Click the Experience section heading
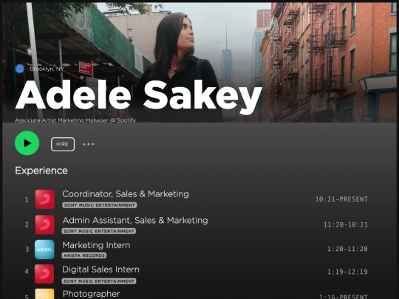399x299 pixels. click(x=41, y=171)
